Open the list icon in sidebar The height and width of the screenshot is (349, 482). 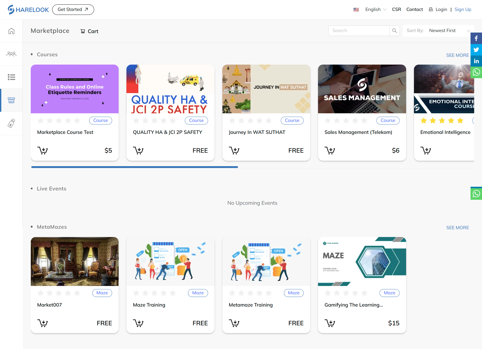point(11,77)
